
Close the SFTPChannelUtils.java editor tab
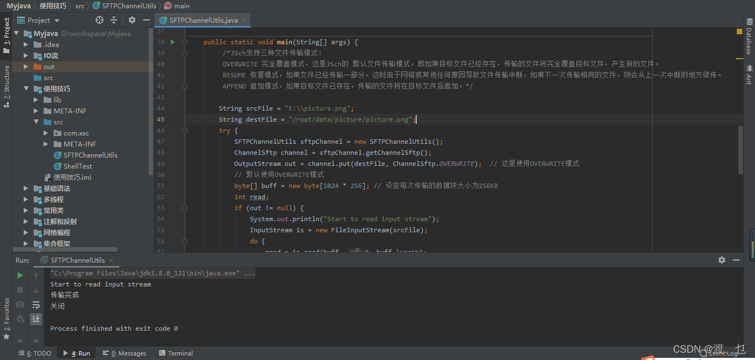(x=244, y=20)
